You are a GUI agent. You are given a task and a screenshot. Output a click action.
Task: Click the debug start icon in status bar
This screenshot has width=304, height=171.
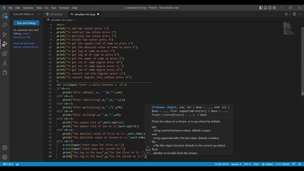[x=18, y=164]
